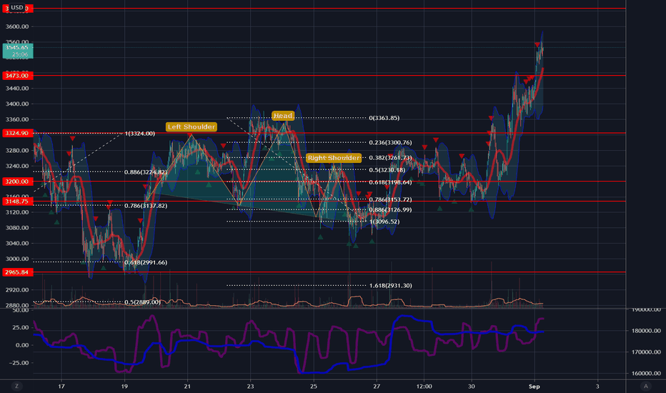Image resolution: width=666 pixels, height=393 pixels.
Task: Select the 0.236(3300.76) Fibonacci level text
Action: (390, 143)
